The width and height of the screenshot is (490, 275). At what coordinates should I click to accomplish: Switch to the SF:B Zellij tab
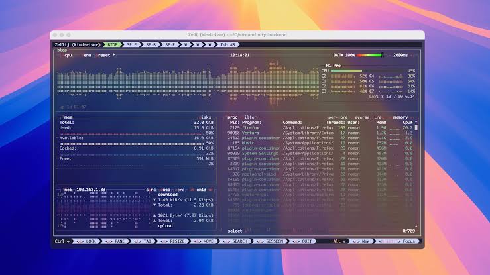[x=151, y=44]
